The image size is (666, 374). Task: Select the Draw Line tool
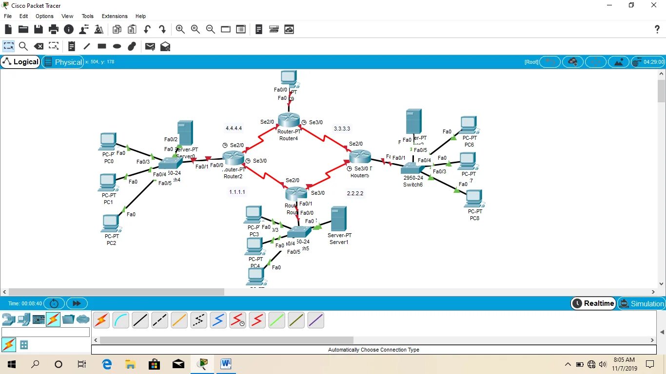tap(87, 46)
